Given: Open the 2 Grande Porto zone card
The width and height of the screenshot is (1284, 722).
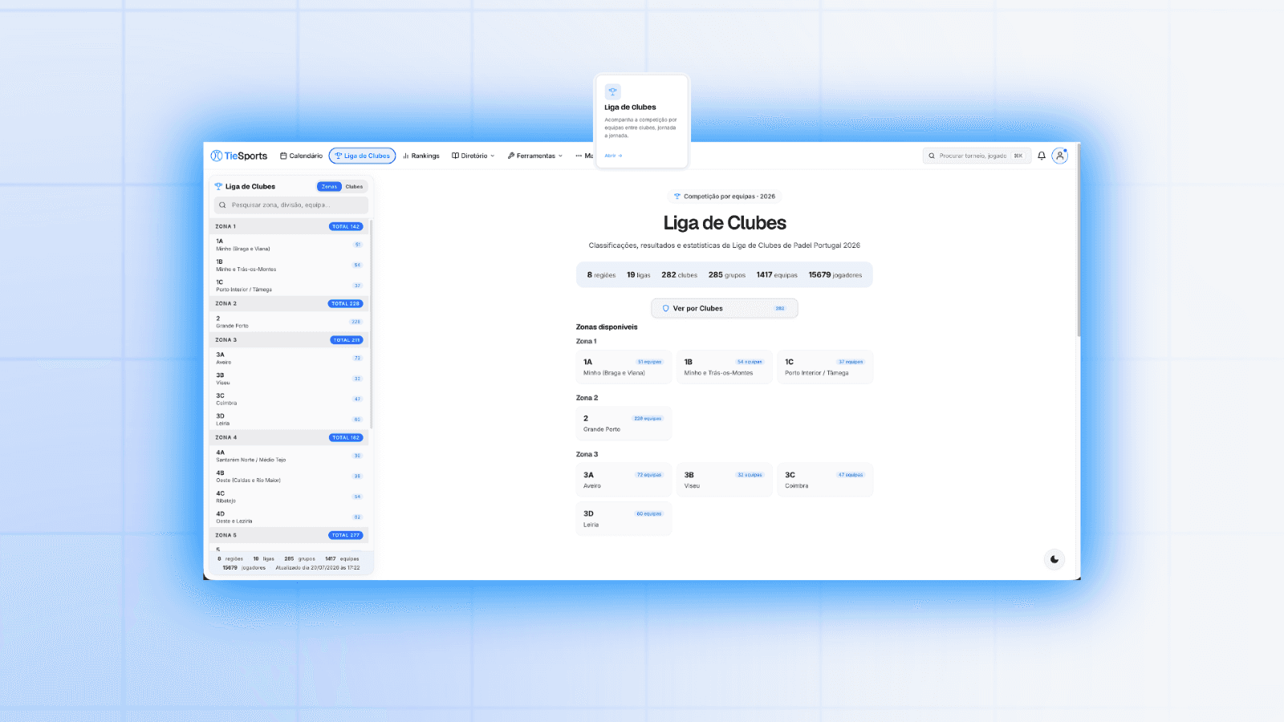Looking at the screenshot, I should coord(624,423).
